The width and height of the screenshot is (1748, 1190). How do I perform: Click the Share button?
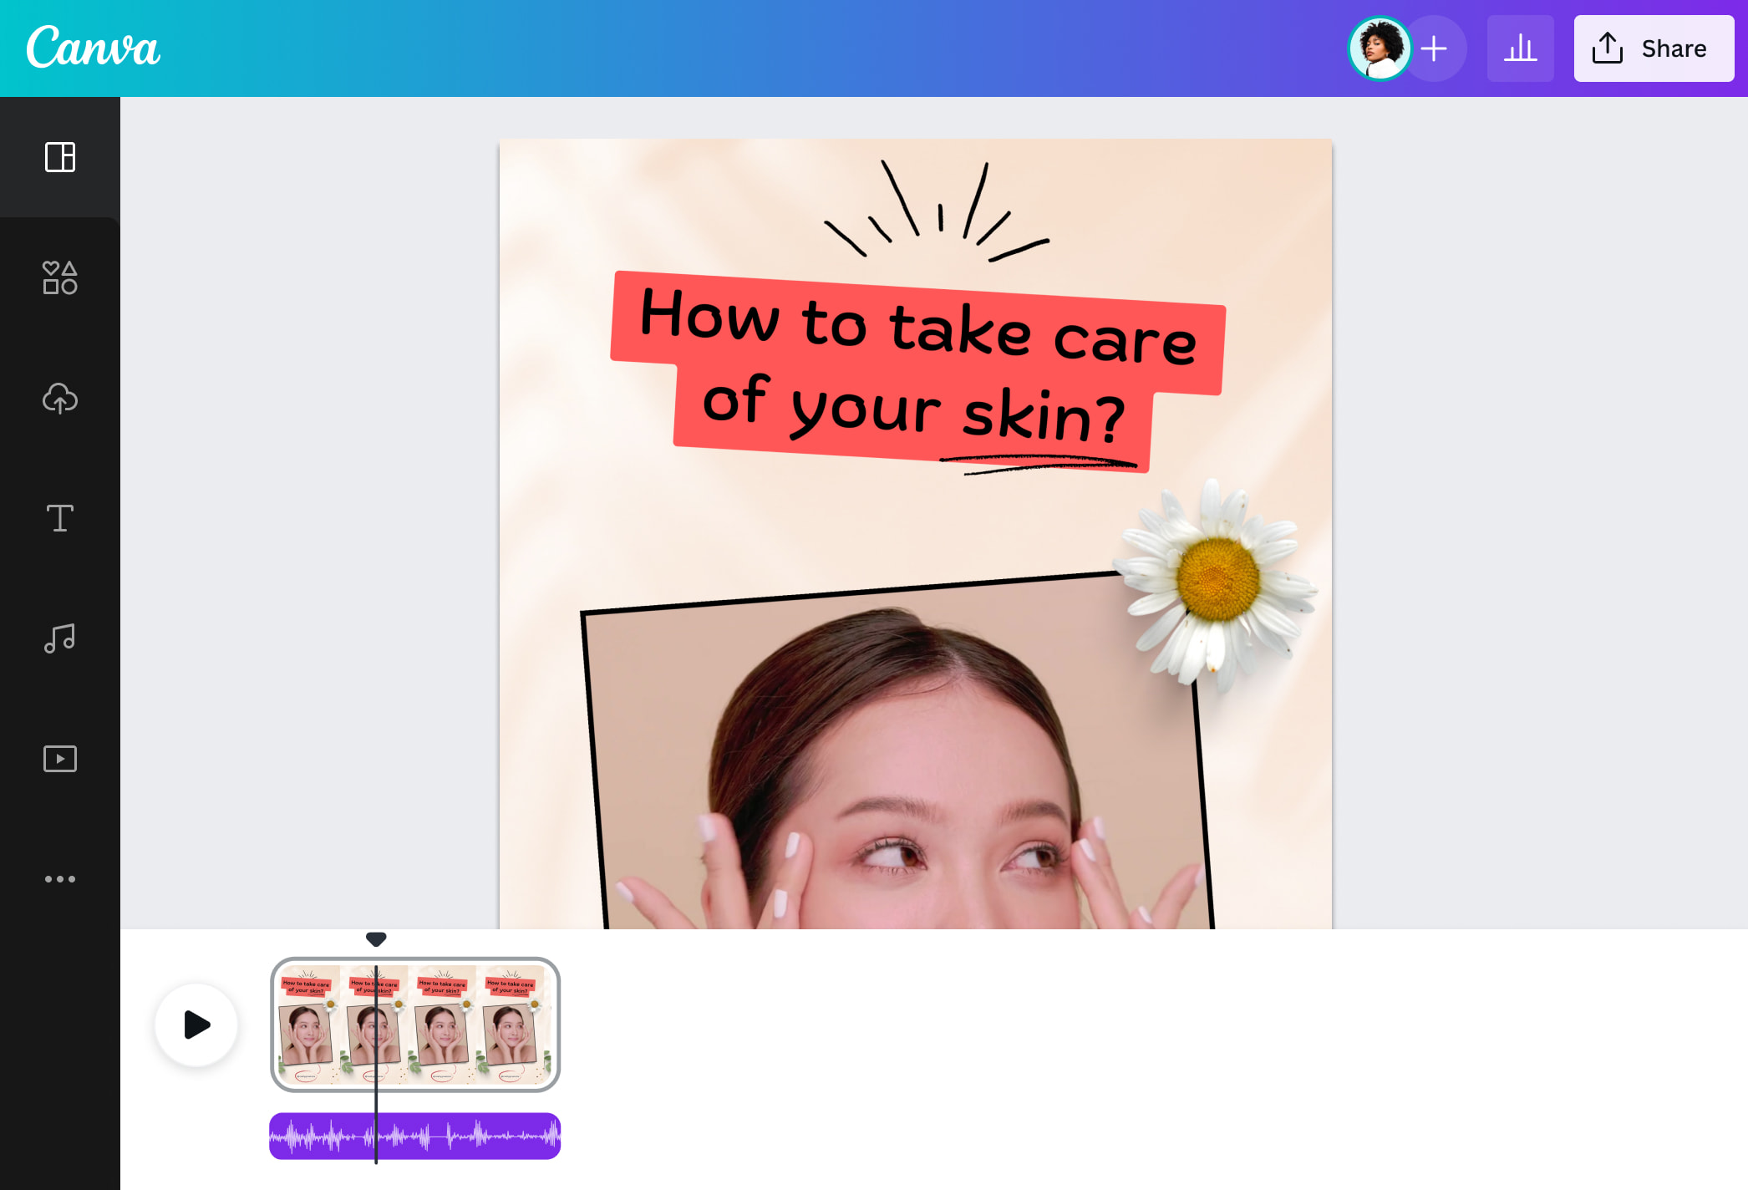pos(1653,48)
